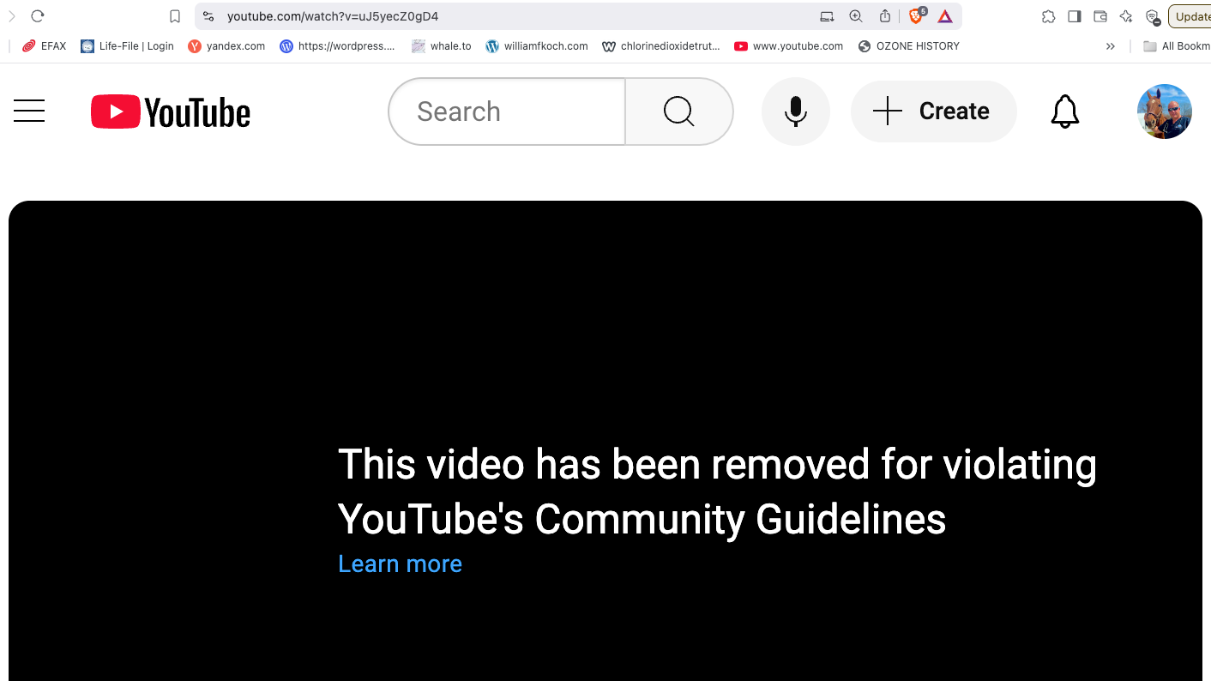This screenshot has width=1211, height=681.
Task: Focus the YouTube Search input field
Action: (x=508, y=111)
